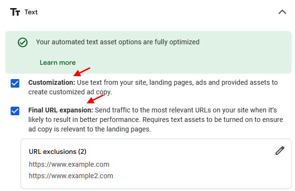Screen dimensions: 295x191
Task: Edit URL exclusions using the pencil icon
Action: pos(280,151)
